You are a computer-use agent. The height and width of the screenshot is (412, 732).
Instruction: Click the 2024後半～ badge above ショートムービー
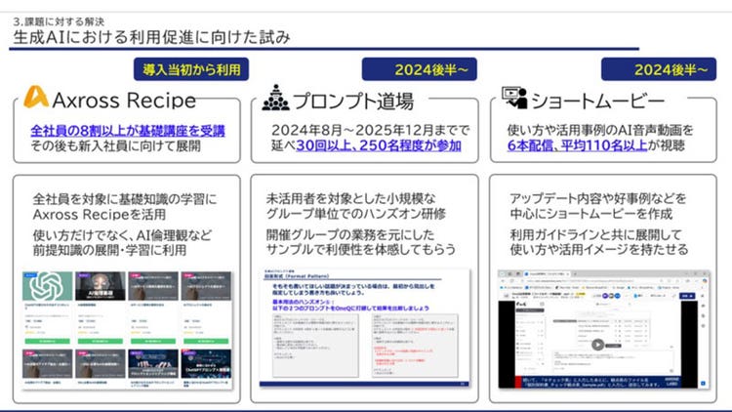[659, 69]
